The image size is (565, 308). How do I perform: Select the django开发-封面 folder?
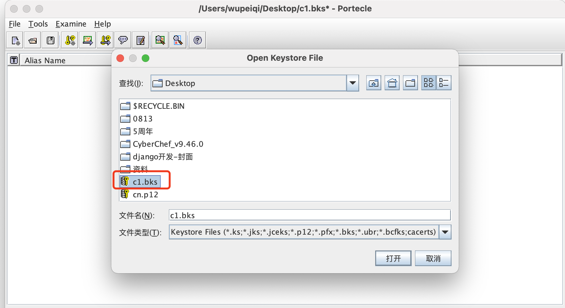(157, 157)
